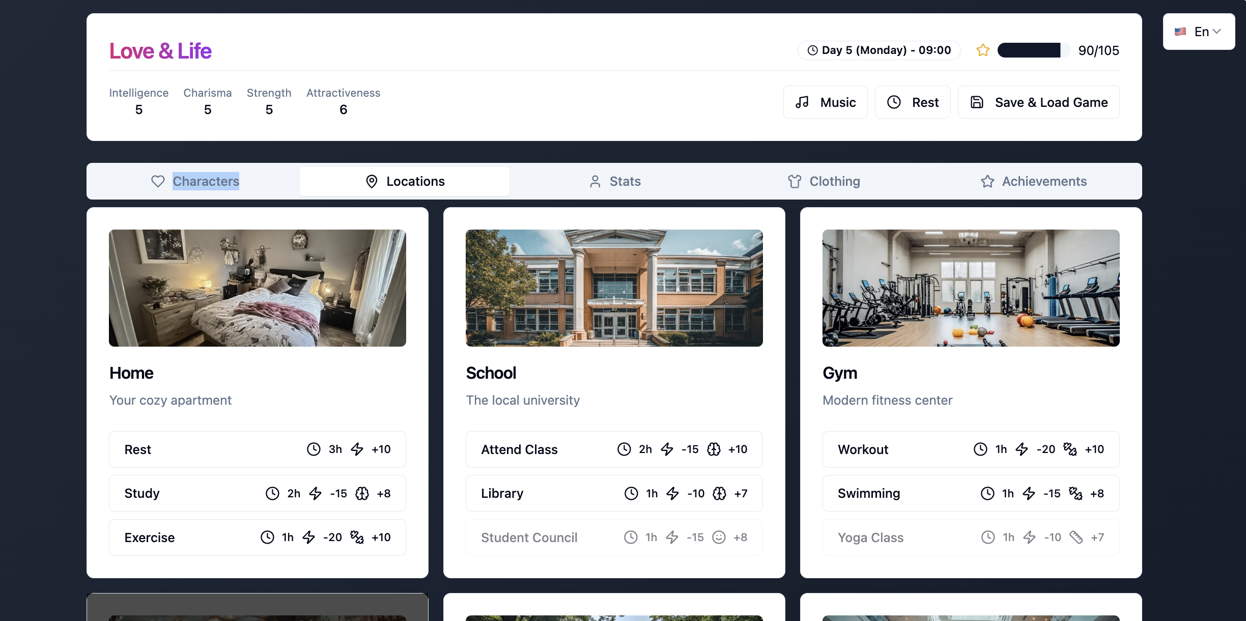Click the Intelligence stat value
This screenshot has height=621, width=1246.
[x=139, y=110]
